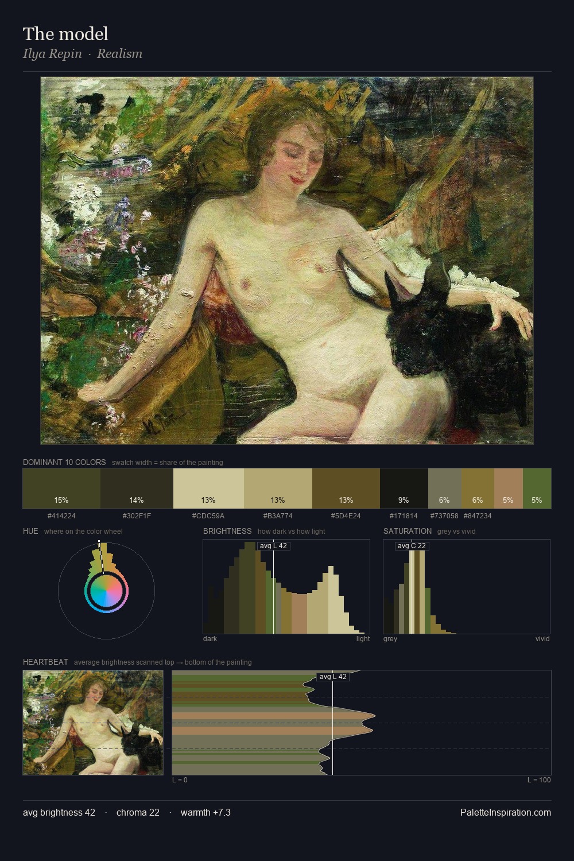Screen dimensions: 574x861
Task: Click the 'avg L 42' brightness histogram label
Action: click(x=273, y=546)
